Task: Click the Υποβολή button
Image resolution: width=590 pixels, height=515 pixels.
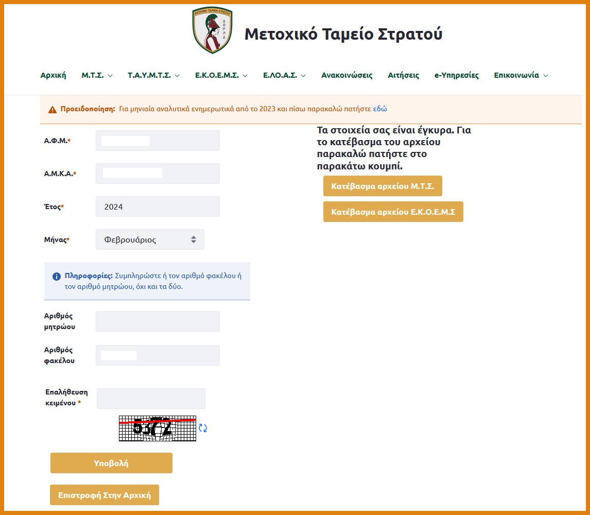Action: (111, 463)
